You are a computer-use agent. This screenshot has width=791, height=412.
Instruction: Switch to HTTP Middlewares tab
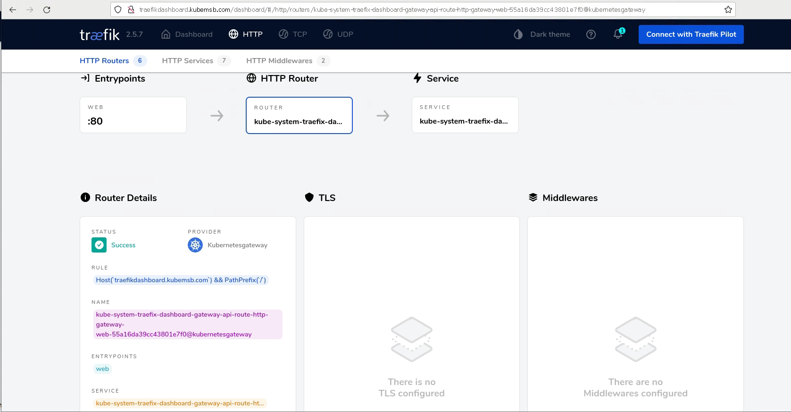pyautogui.click(x=279, y=61)
